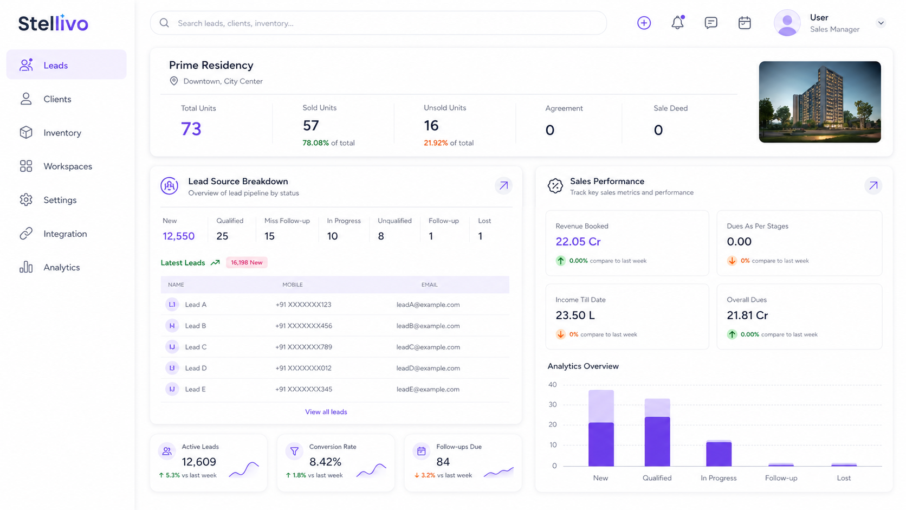
Task: Open the Analytics menu item
Action: 66,267
